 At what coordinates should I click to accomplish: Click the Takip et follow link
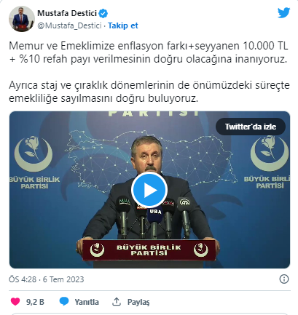pos(123,25)
